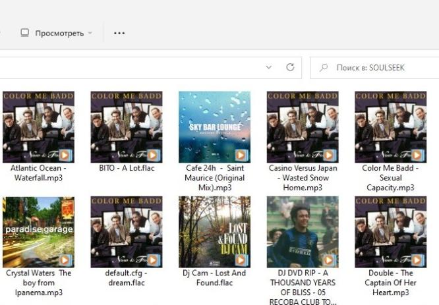
Task: Click the file name label Cafe 24h Saint Maurice
Action: (x=214, y=178)
